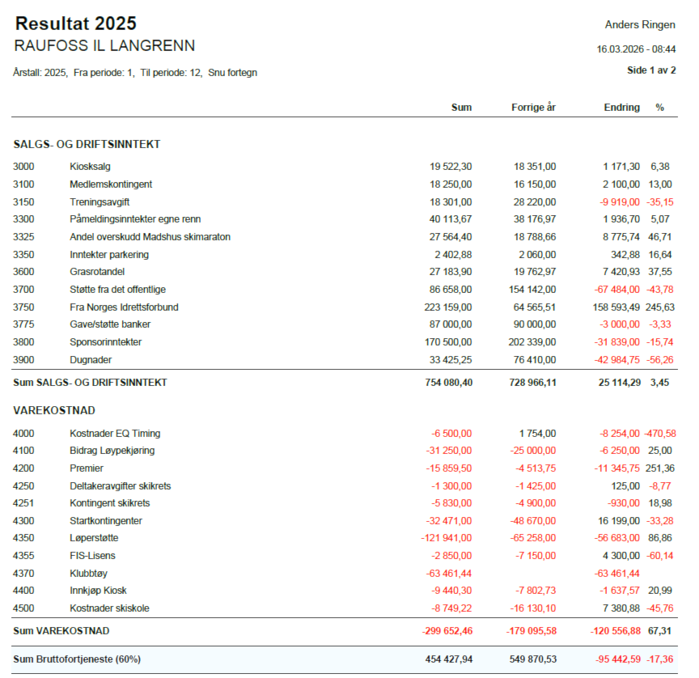This screenshot has width=699, height=678.
Task: Click the RAUFOSS IL LANGRENN organization name
Action: 104,46
